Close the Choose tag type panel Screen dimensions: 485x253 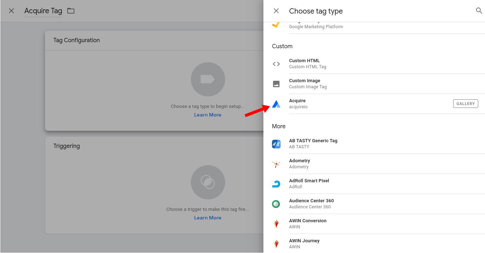point(276,11)
